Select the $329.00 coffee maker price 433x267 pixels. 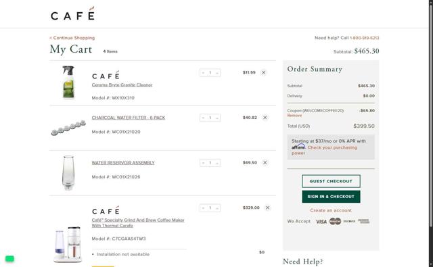251,208
